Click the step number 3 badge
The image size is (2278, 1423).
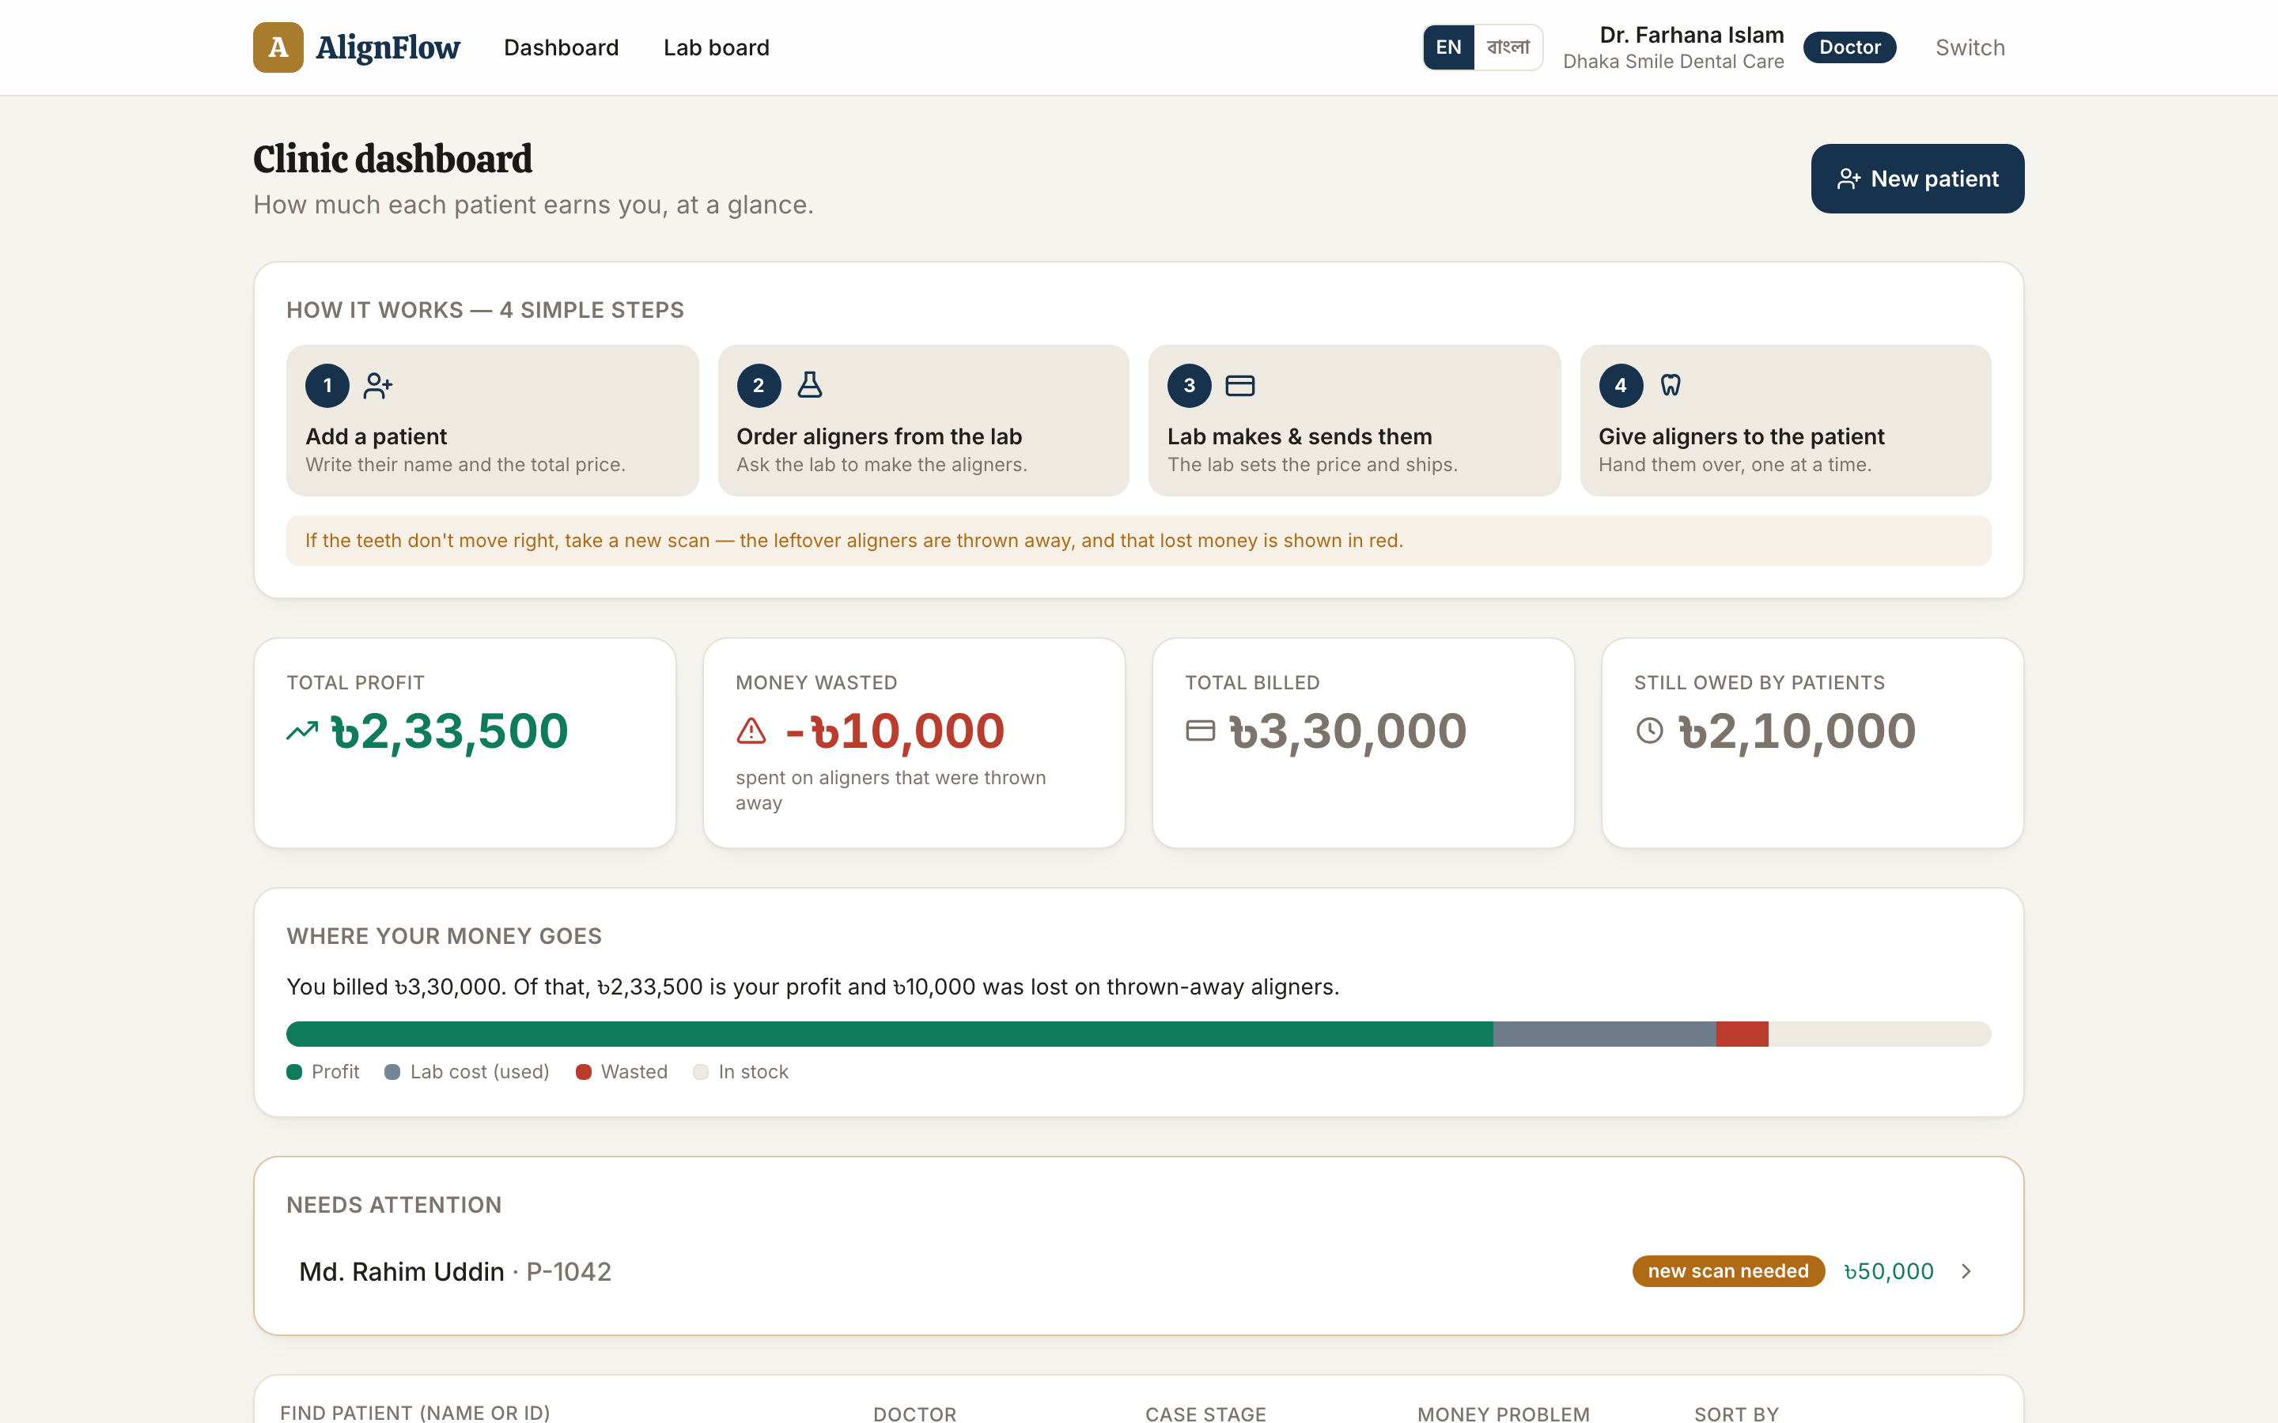(1190, 386)
